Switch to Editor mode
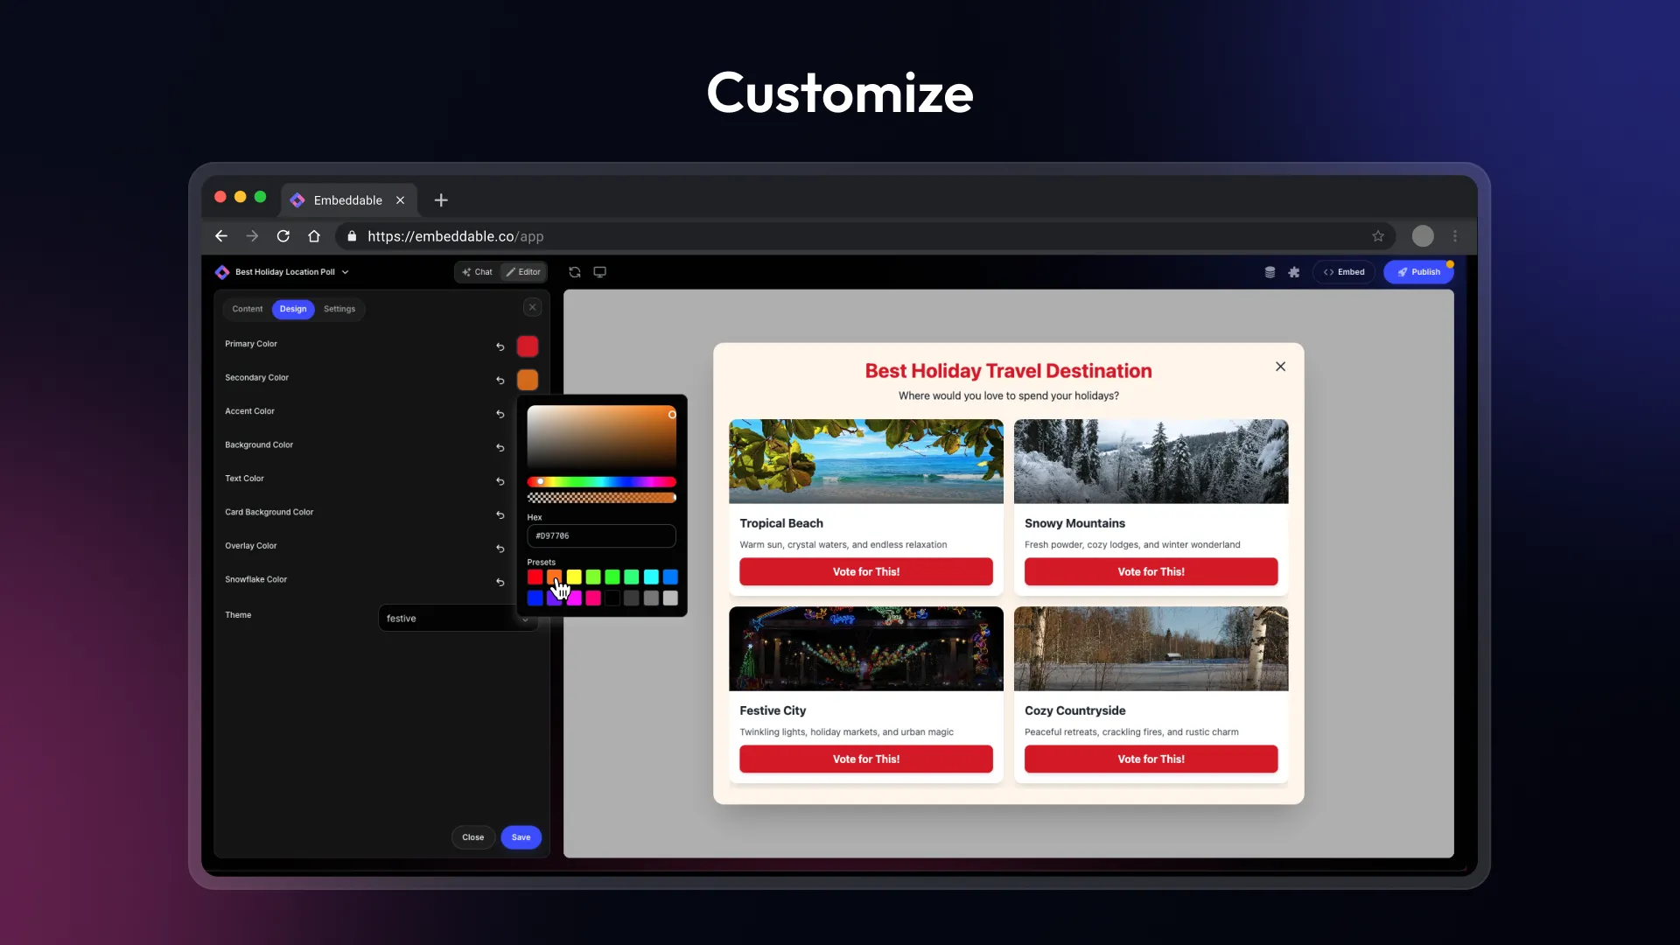 point(523,272)
